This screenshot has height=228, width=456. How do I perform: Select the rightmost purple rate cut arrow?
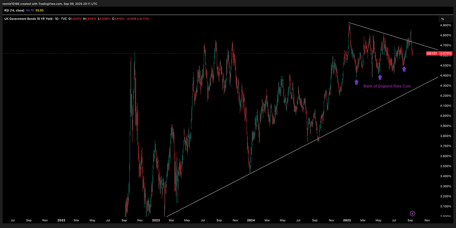pos(404,69)
